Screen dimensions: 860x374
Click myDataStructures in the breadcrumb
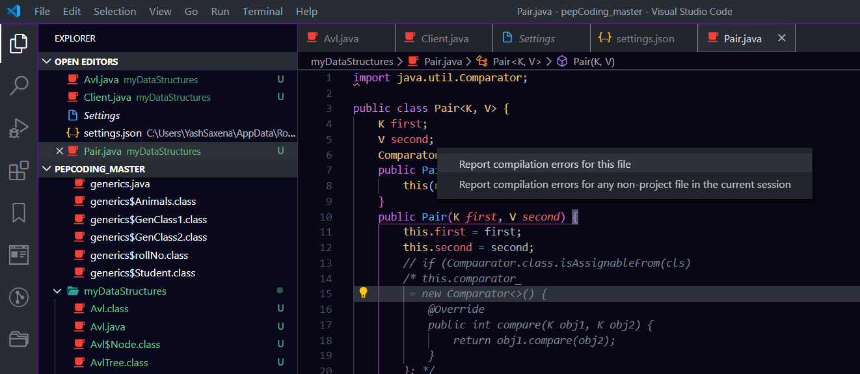click(x=352, y=61)
